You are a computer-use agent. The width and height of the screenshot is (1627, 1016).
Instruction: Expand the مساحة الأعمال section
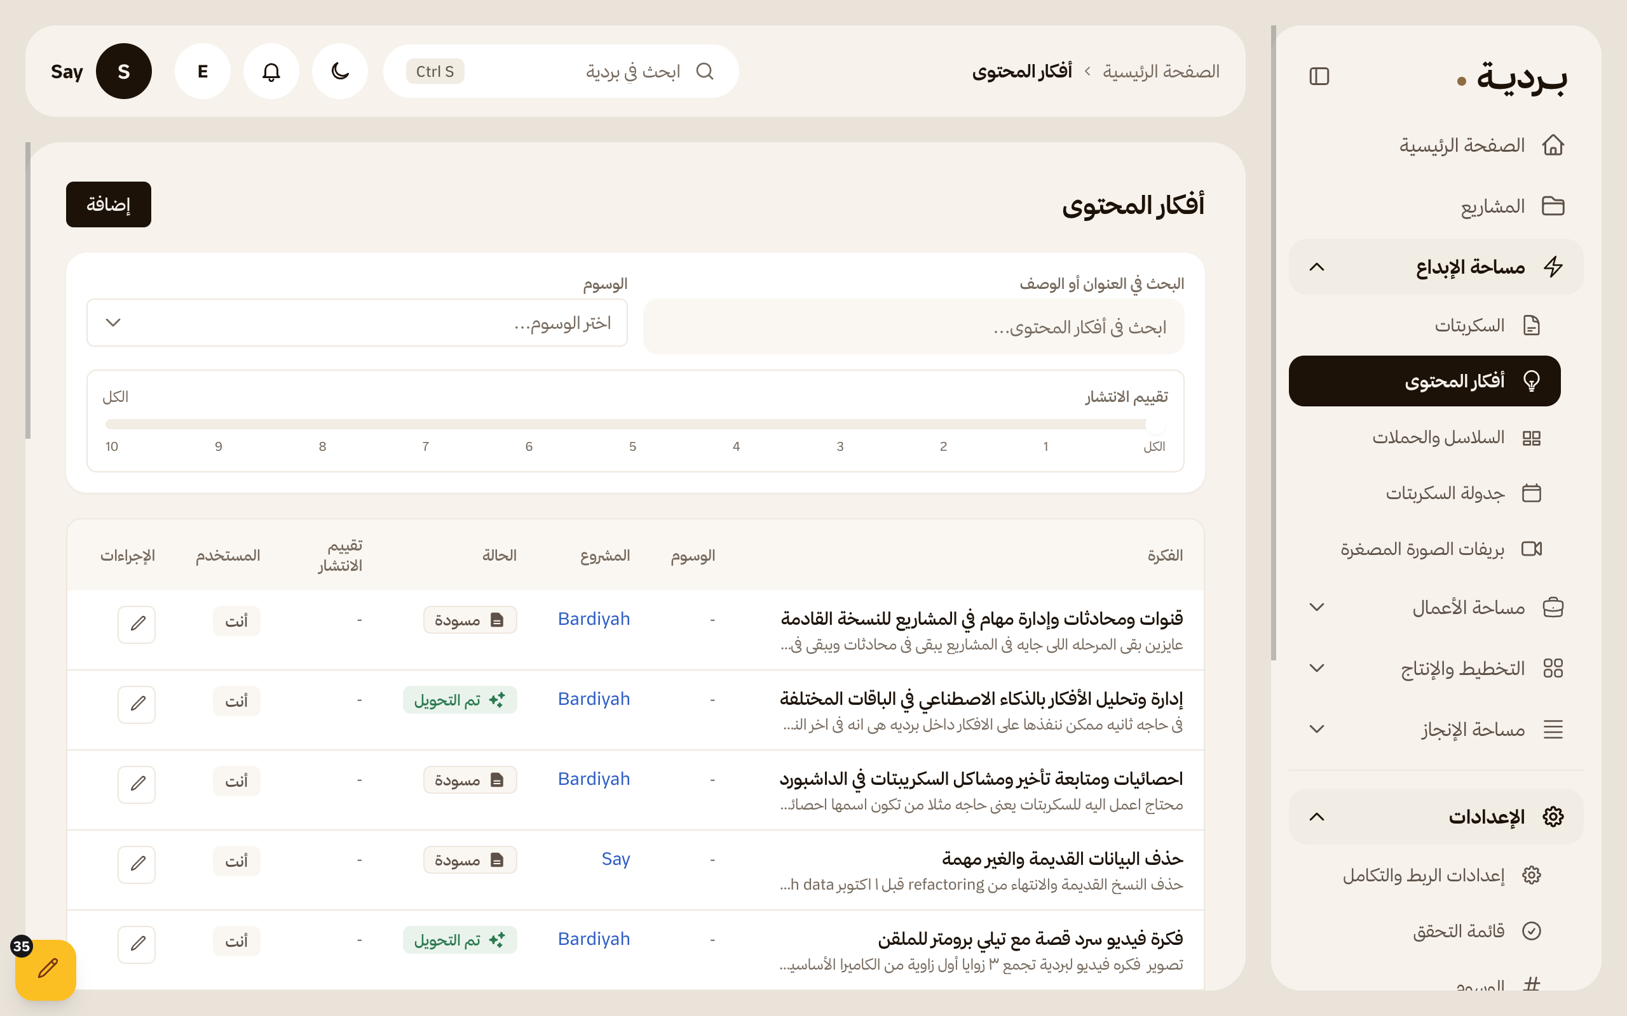(1436, 608)
